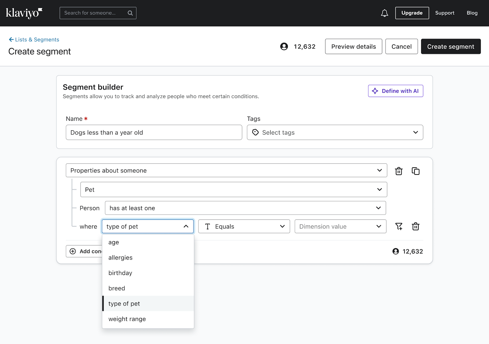
Task: Go back to Lists & Segments
Action: pos(34,40)
